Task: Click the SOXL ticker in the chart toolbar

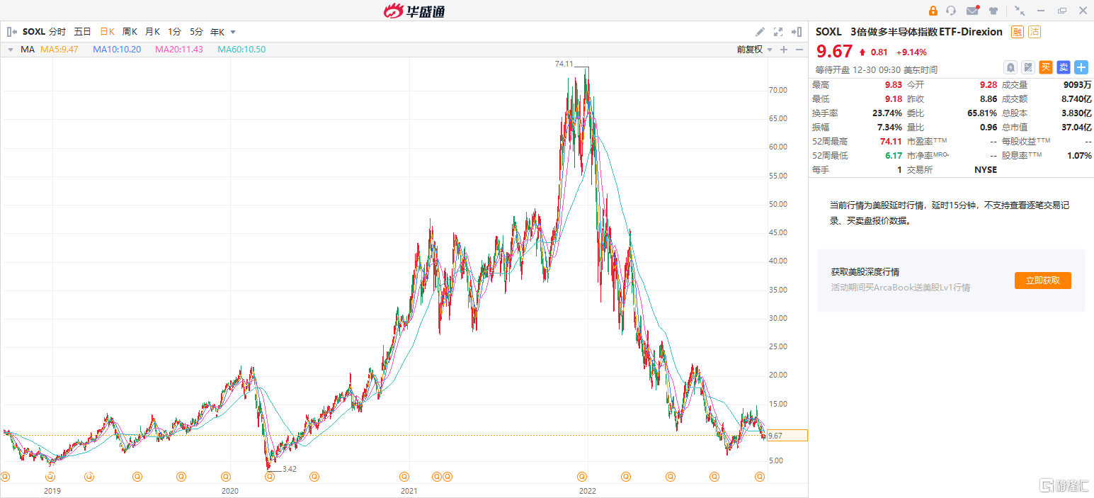Action: [x=34, y=32]
